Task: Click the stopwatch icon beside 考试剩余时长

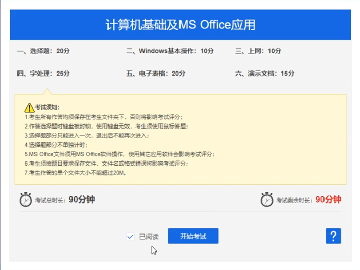Action: tap(267, 200)
